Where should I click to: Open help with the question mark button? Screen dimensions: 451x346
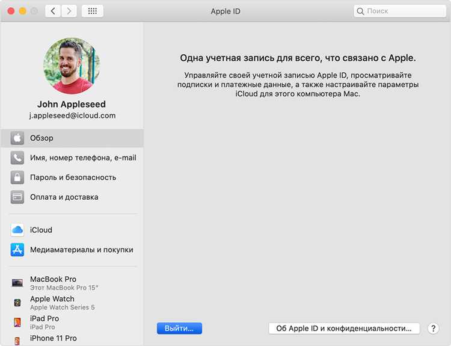(x=433, y=328)
